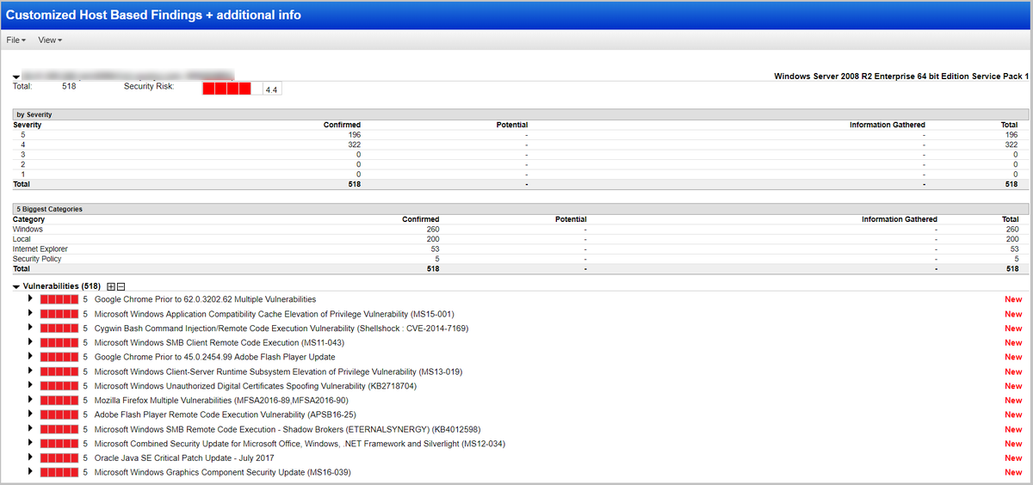This screenshot has height=485, width=1033.
Task: Click the 53 confirmed count for Internet Explorer
Action: (x=435, y=249)
